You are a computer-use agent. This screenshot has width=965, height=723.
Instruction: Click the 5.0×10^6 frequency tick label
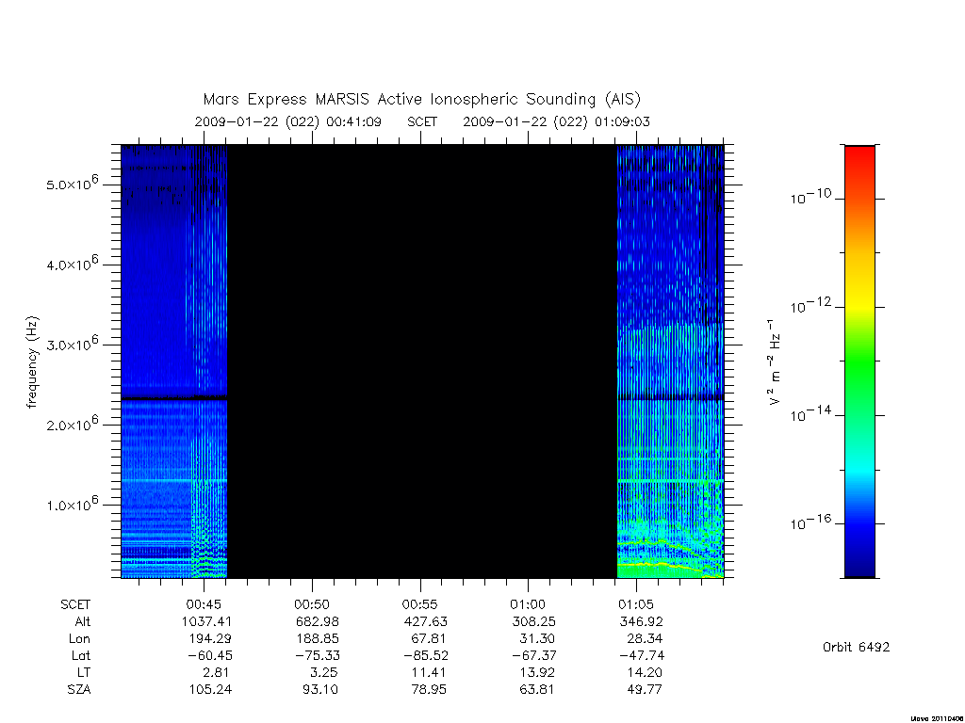[72, 183]
